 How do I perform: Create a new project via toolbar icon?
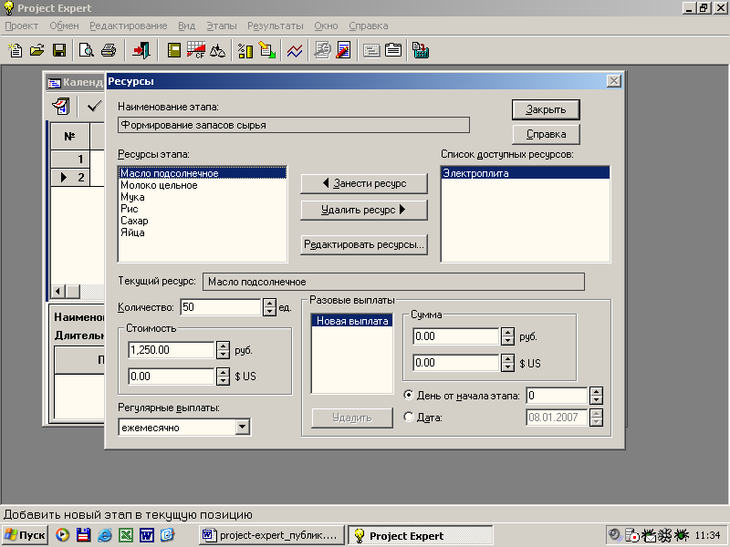coord(16,50)
